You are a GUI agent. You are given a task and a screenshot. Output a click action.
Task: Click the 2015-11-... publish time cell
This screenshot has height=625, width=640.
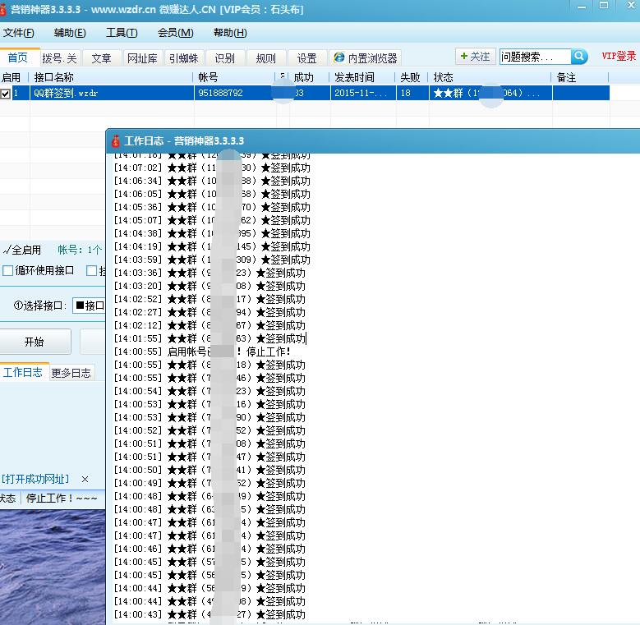pos(362,93)
